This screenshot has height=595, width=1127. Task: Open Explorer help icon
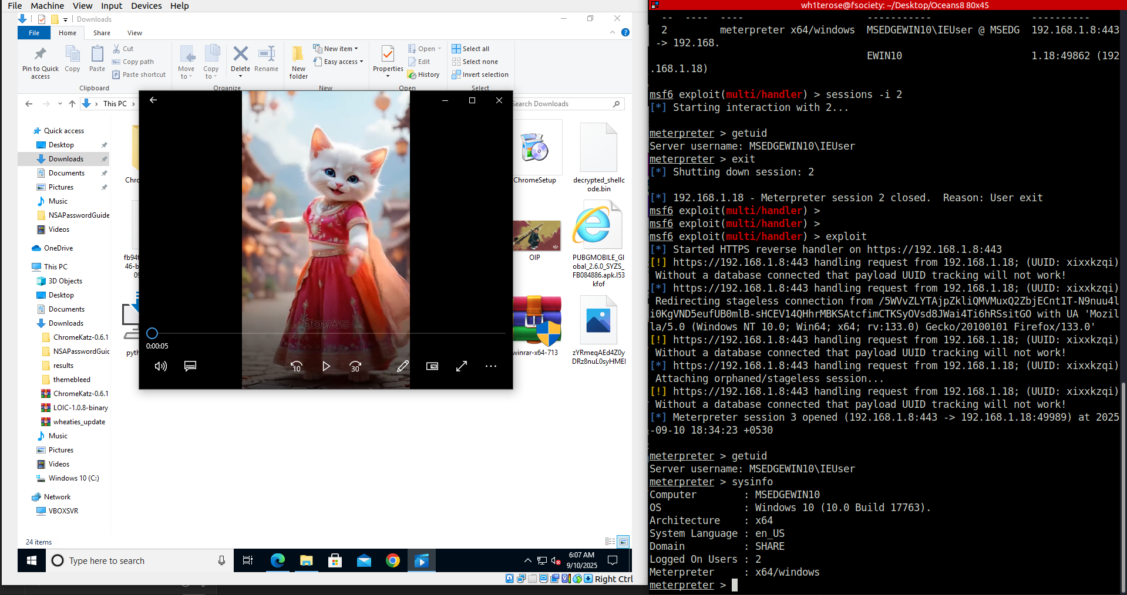[x=625, y=33]
